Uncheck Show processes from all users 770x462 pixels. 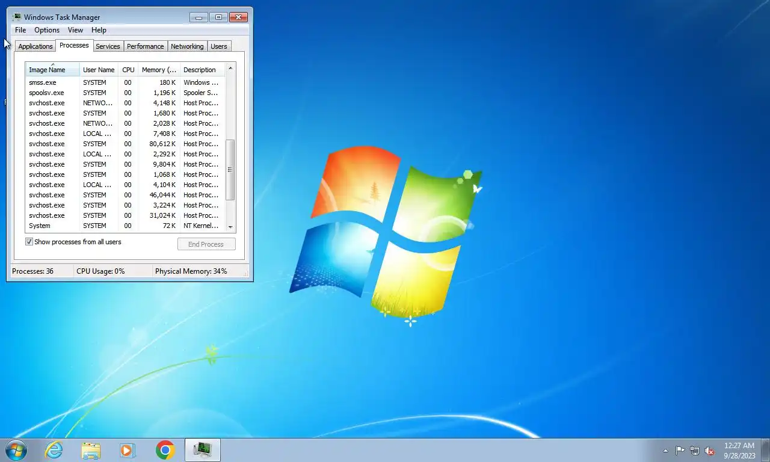pos(29,242)
